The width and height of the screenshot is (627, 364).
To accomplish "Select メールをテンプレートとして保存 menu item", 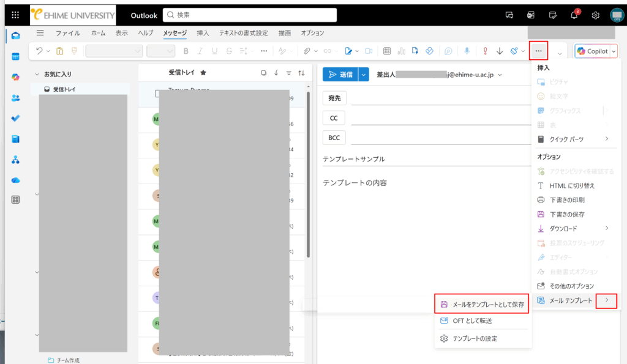I will pos(482,303).
